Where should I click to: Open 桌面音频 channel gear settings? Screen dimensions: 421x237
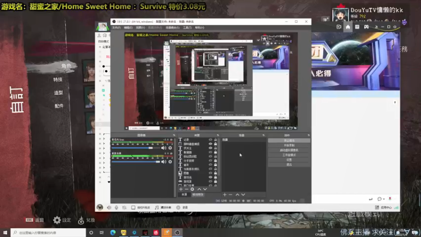coord(170,162)
